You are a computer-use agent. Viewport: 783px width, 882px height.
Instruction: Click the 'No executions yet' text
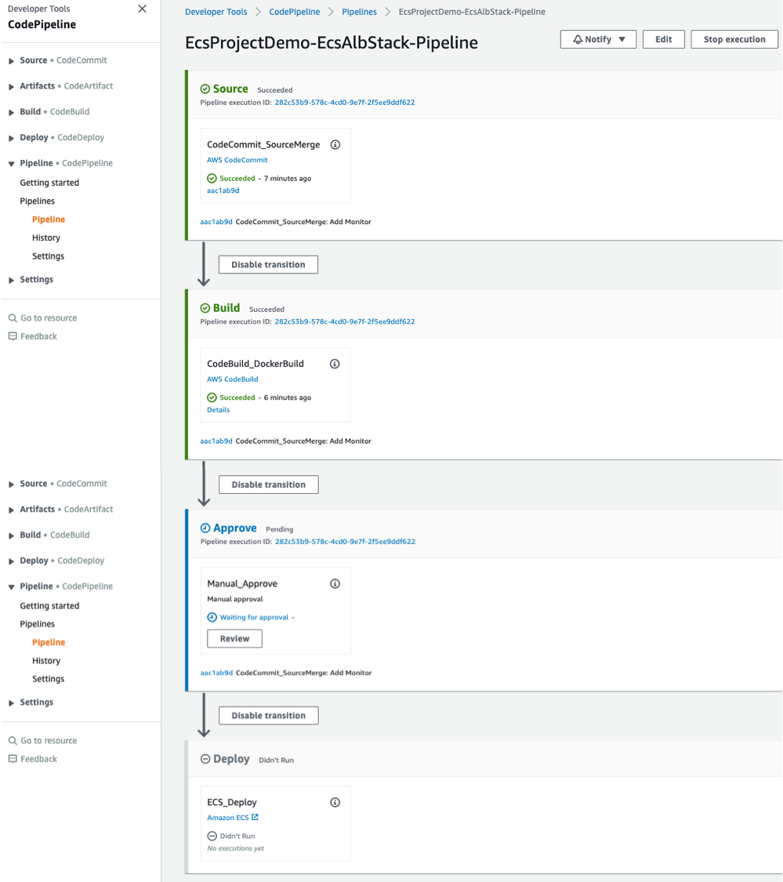235,848
